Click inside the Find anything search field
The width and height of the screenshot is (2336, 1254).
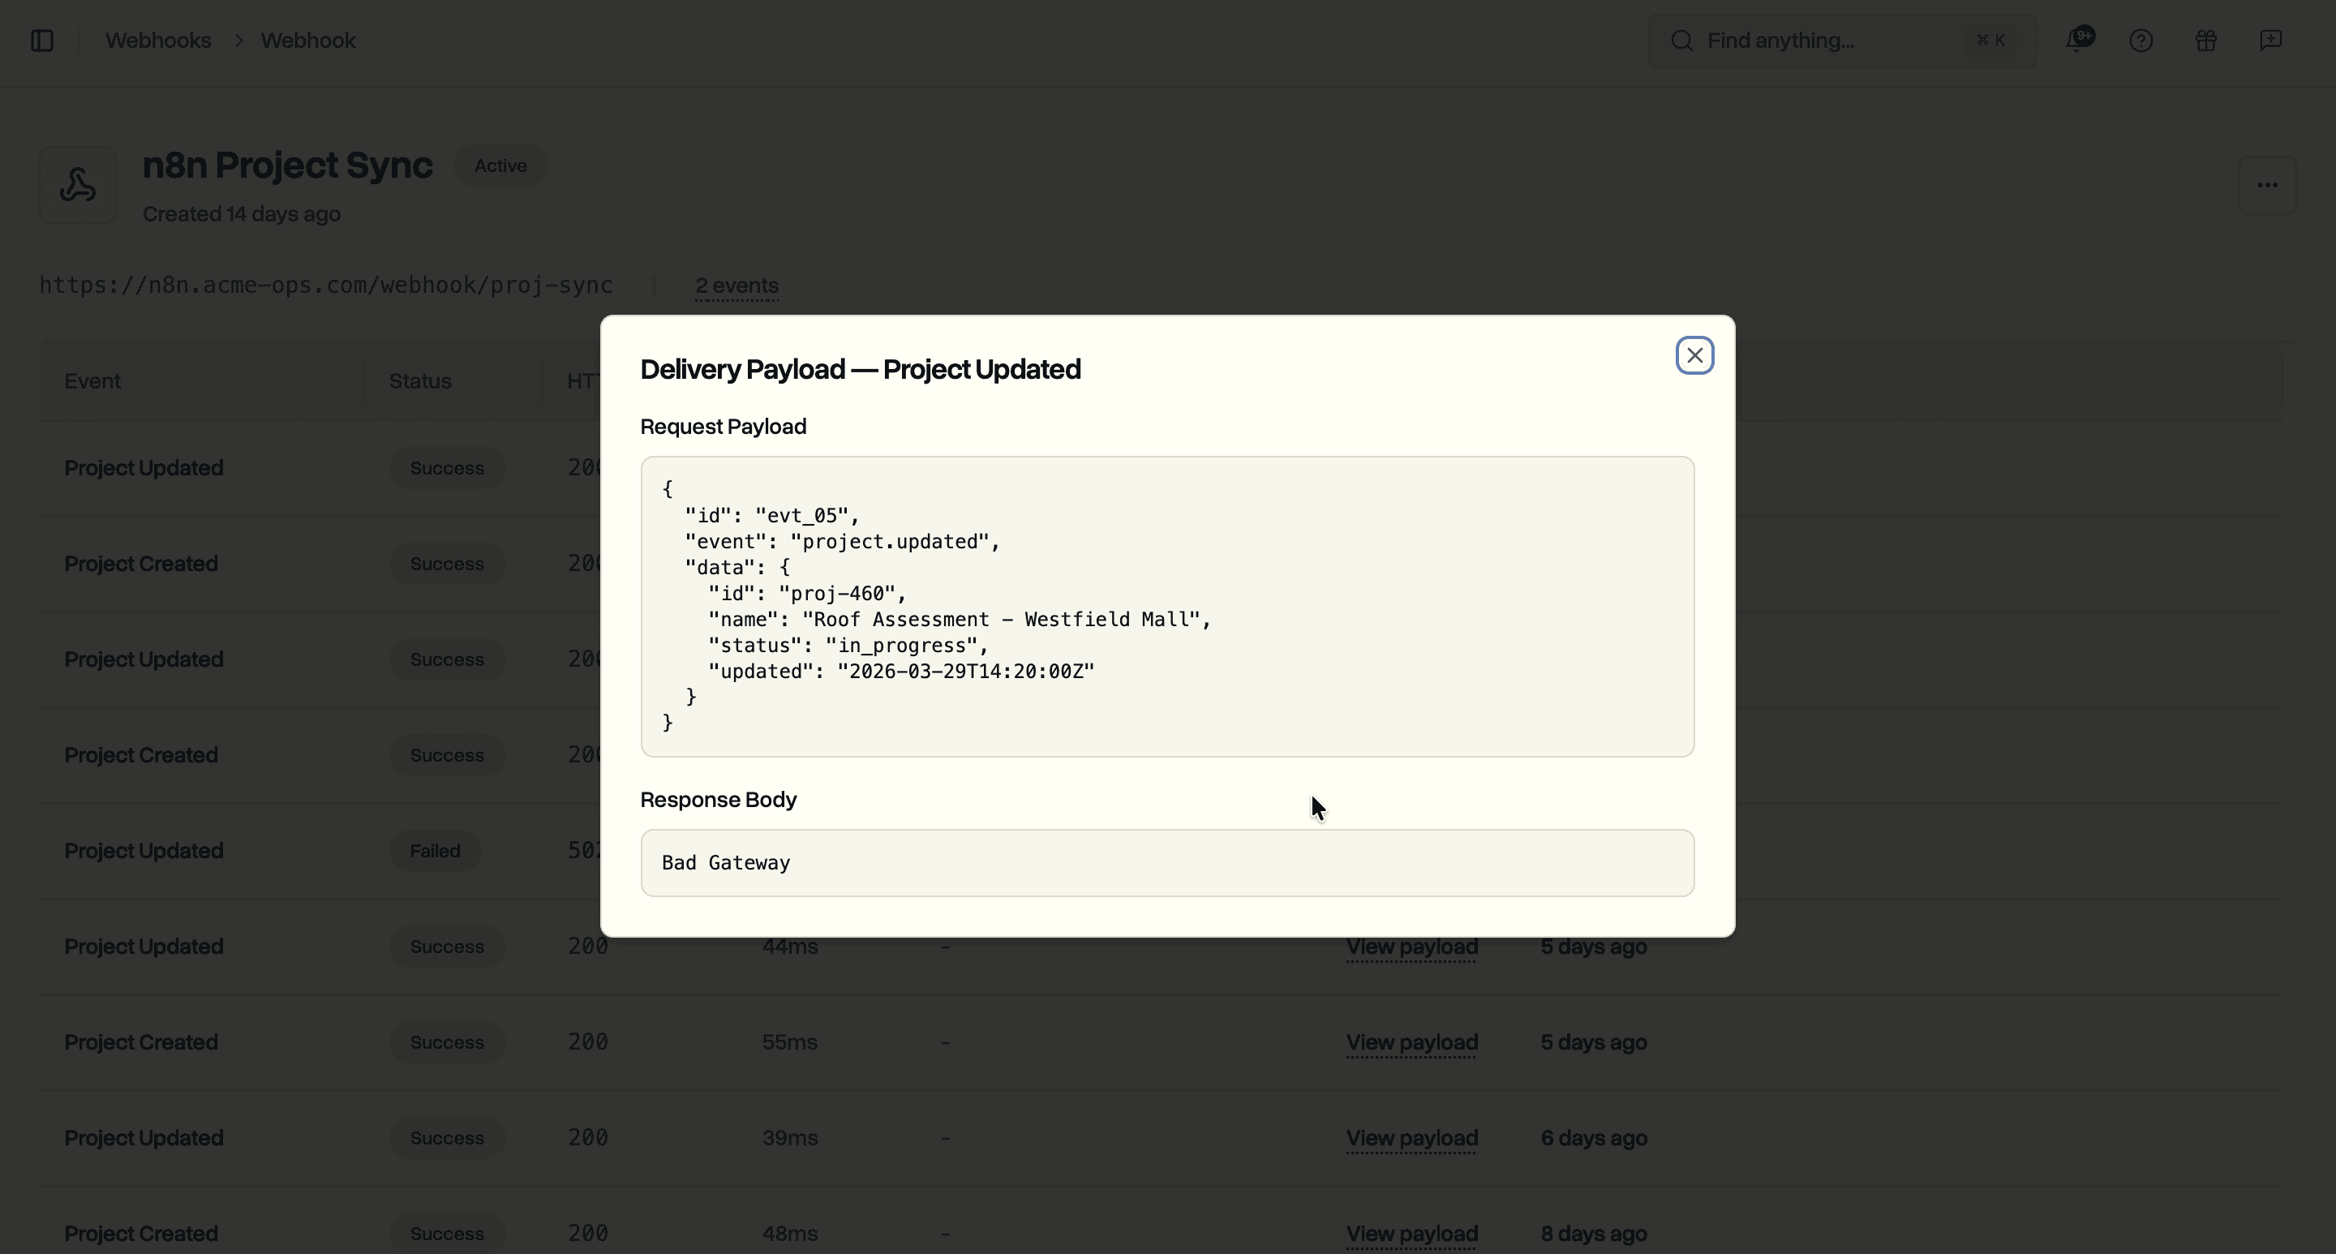point(1805,40)
